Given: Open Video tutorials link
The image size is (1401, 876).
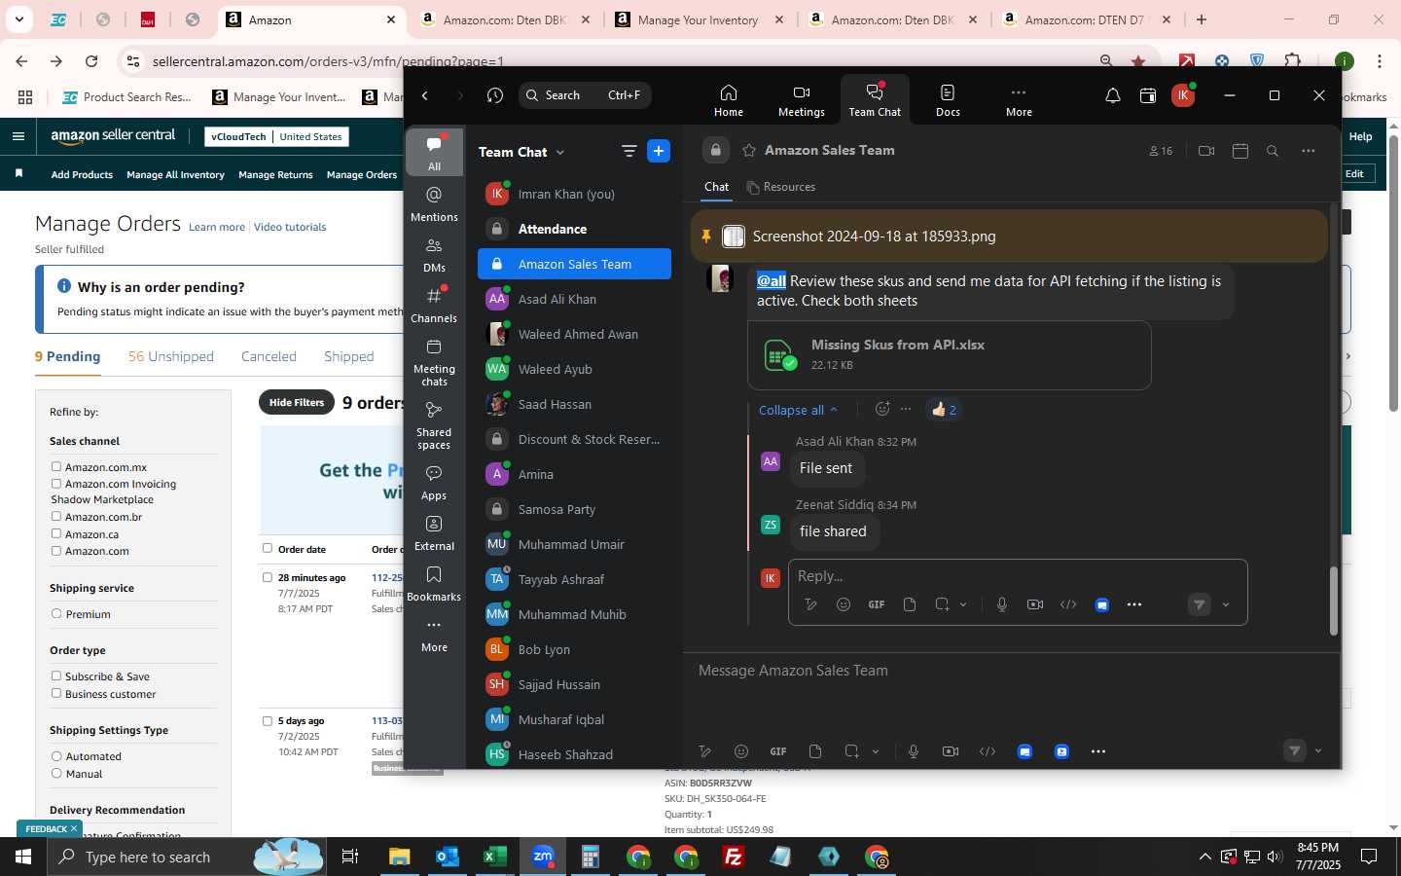Looking at the screenshot, I should 290,227.
